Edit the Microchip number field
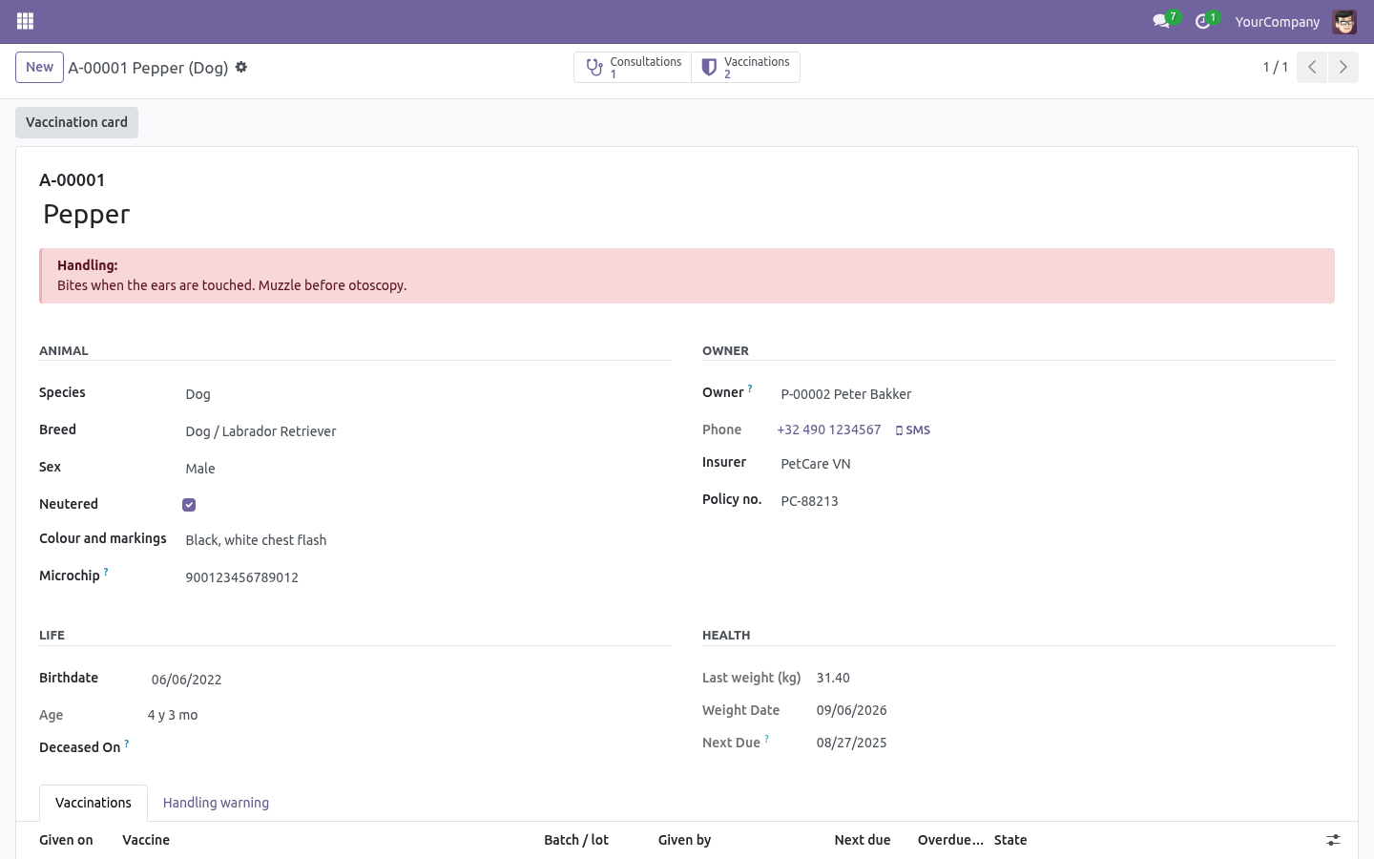Screen dimensions: 1374x859 point(427,577)
